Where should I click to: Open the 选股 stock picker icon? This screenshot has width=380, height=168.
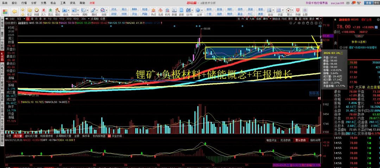click(x=102, y=10)
